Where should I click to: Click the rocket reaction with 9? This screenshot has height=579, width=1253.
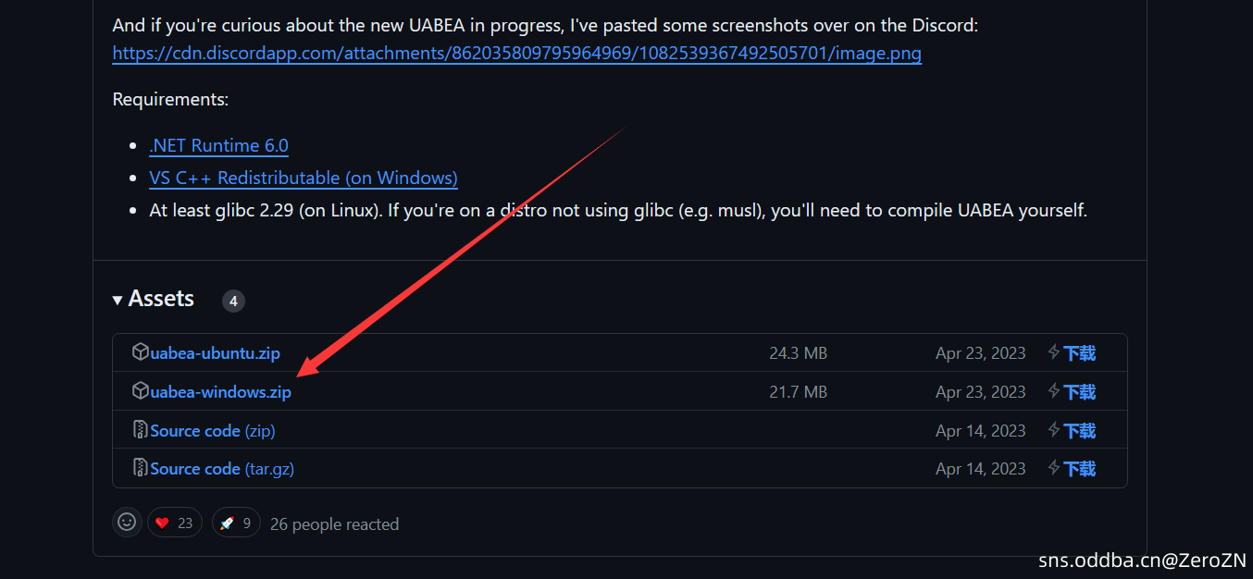[x=236, y=524]
